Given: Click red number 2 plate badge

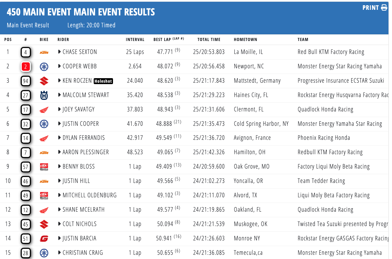Looking at the screenshot, I should pos(26,67).
